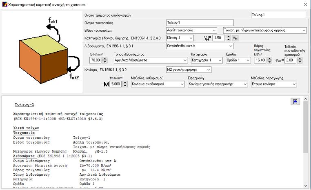Image resolution: width=311 pixels, height=190 pixels.
Task: Open the mortar dropdown M2 γενικής χρήσης
Action: coord(189,70)
